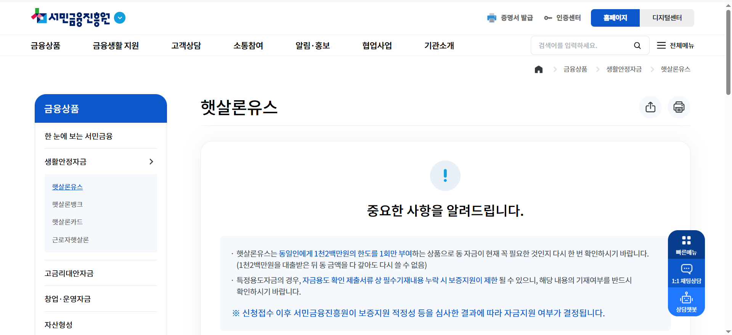The height and width of the screenshot is (335, 732).
Task: Open the 기관소개 menu
Action: click(x=439, y=46)
